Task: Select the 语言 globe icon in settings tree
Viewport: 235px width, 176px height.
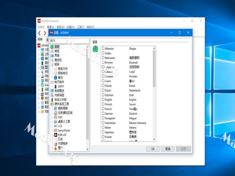Action: [x=52, y=47]
